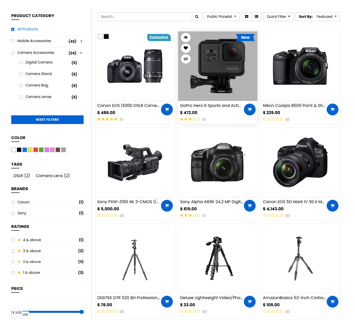Check the Canon brand filter
The width and height of the screenshot is (355, 320).
click(x=13, y=202)
